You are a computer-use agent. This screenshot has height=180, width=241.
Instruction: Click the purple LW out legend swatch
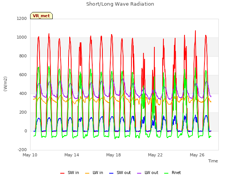tap(139, 173)
